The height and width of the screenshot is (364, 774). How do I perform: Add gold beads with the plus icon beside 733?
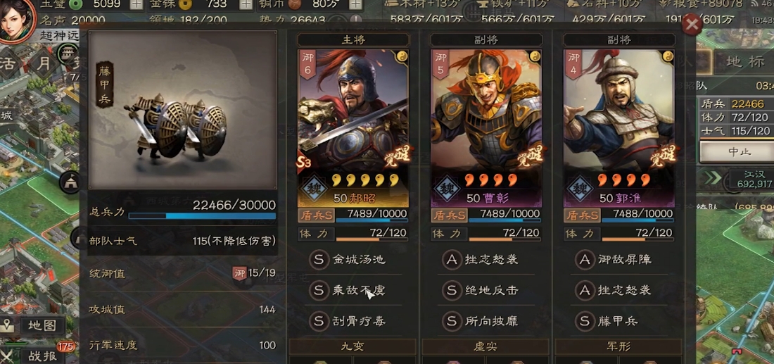tap(246, 4)
